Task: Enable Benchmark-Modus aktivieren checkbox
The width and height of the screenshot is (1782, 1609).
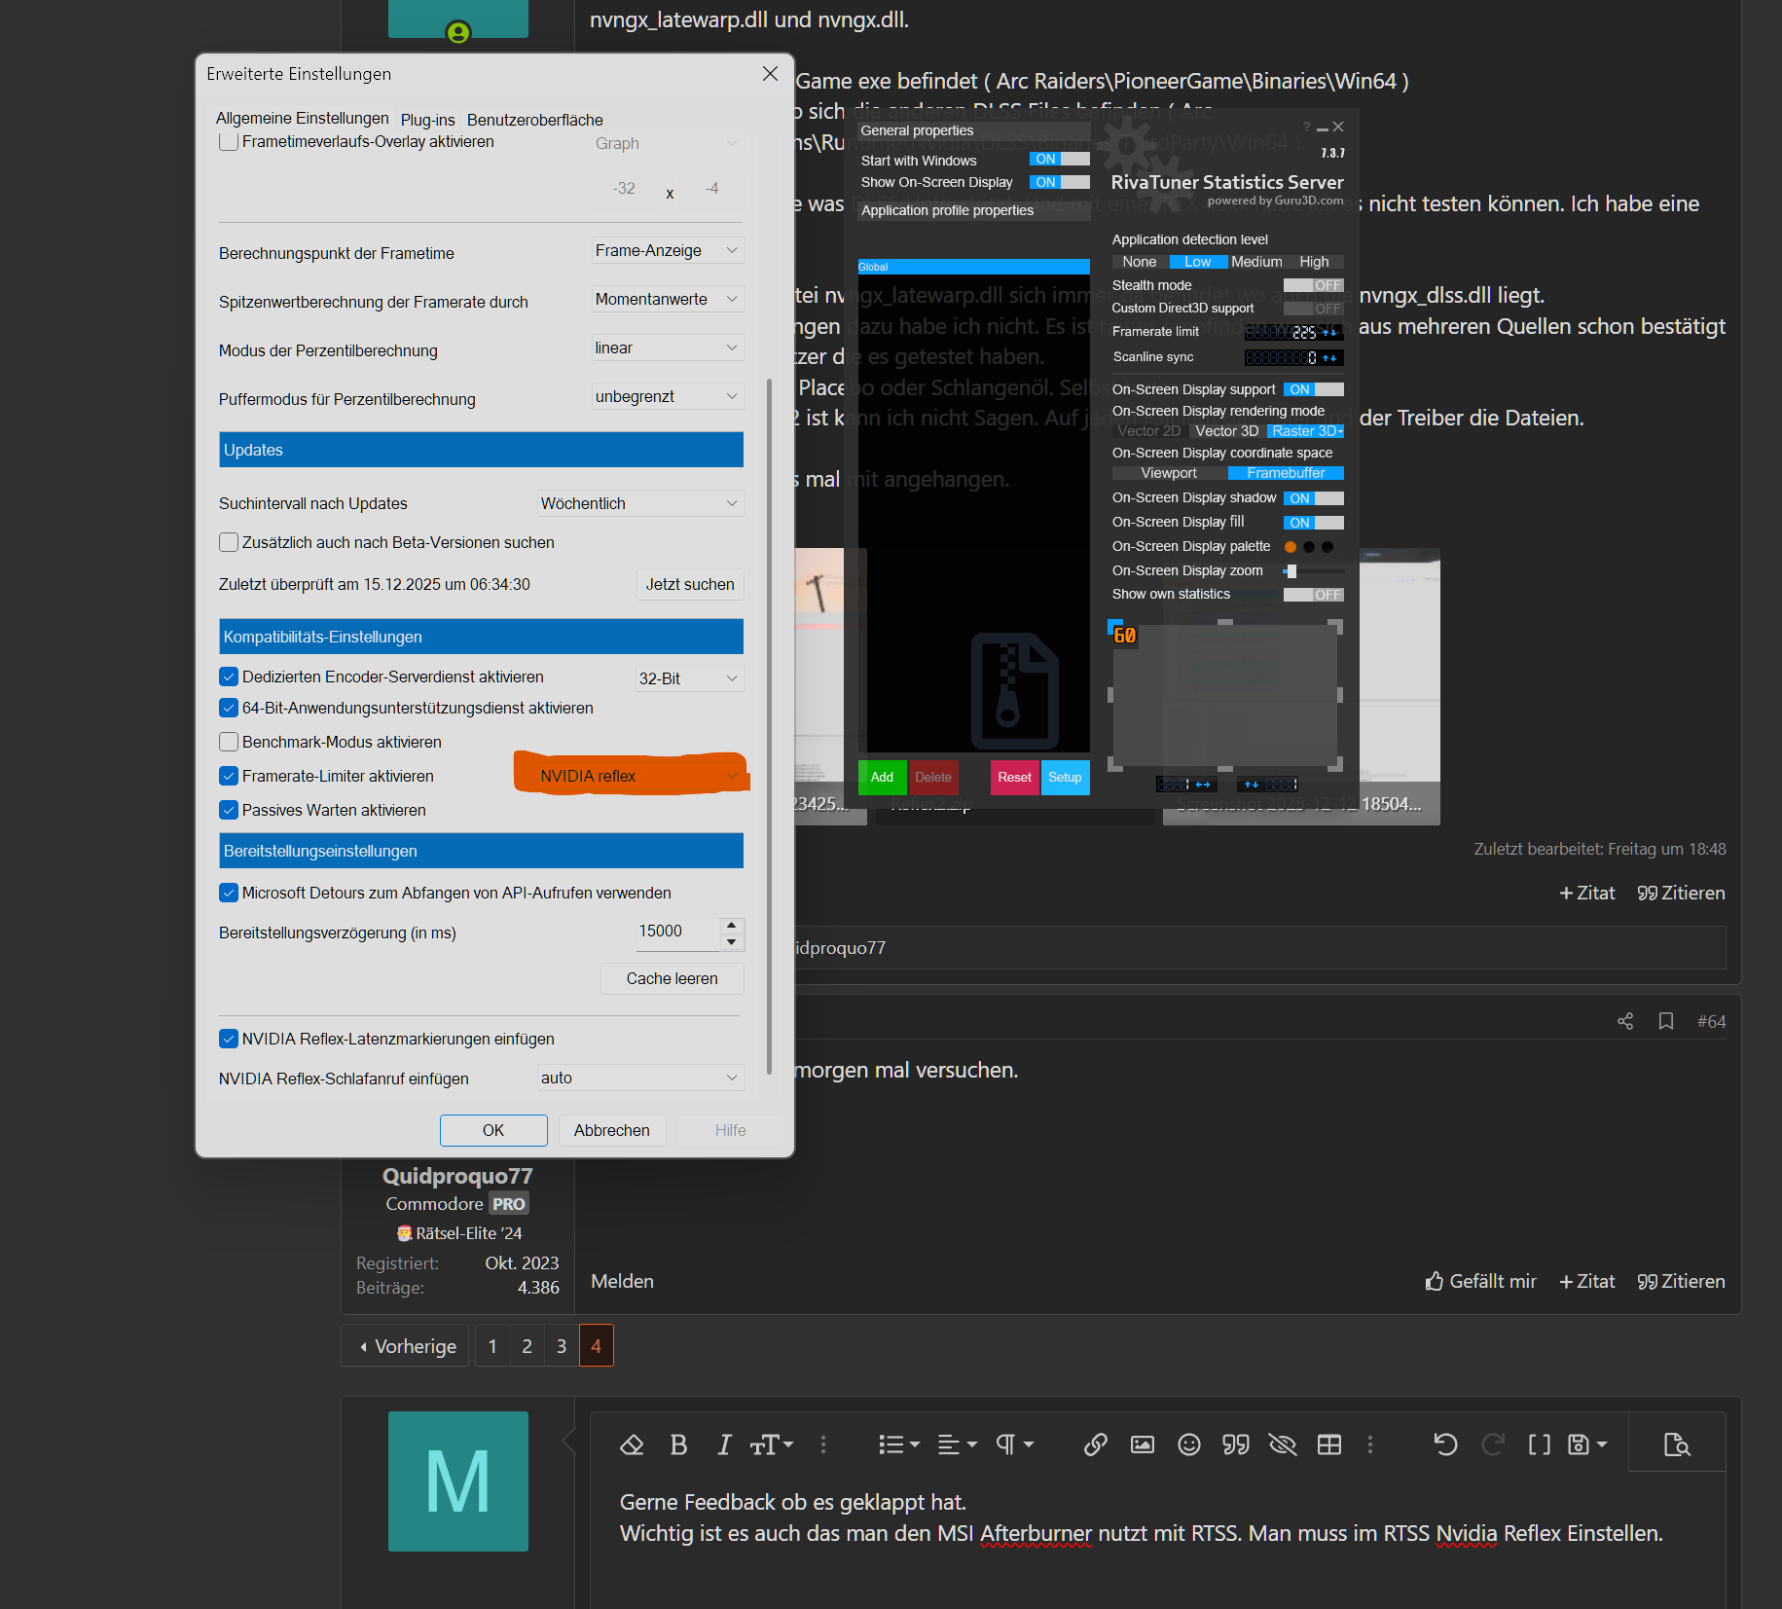Action: click(229, 742)
